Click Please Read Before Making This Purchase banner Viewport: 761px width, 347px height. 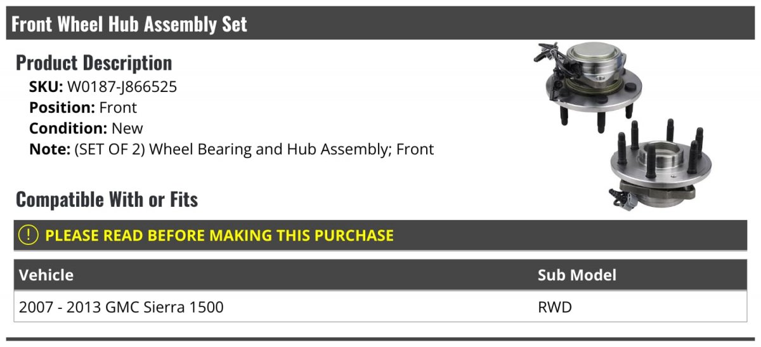380,235
